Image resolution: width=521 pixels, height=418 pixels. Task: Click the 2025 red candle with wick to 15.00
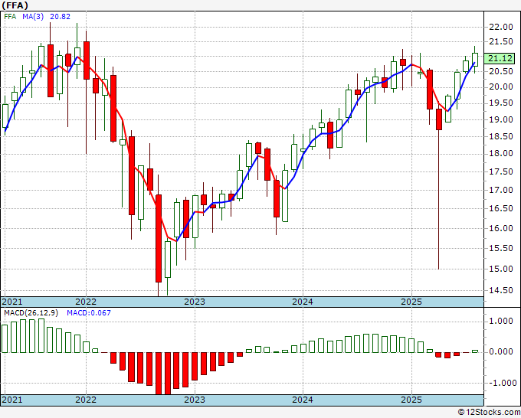tap(439, 119)
